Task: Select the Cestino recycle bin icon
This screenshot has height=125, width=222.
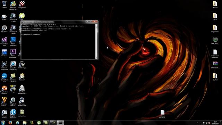Action: [x=4, y=5]
